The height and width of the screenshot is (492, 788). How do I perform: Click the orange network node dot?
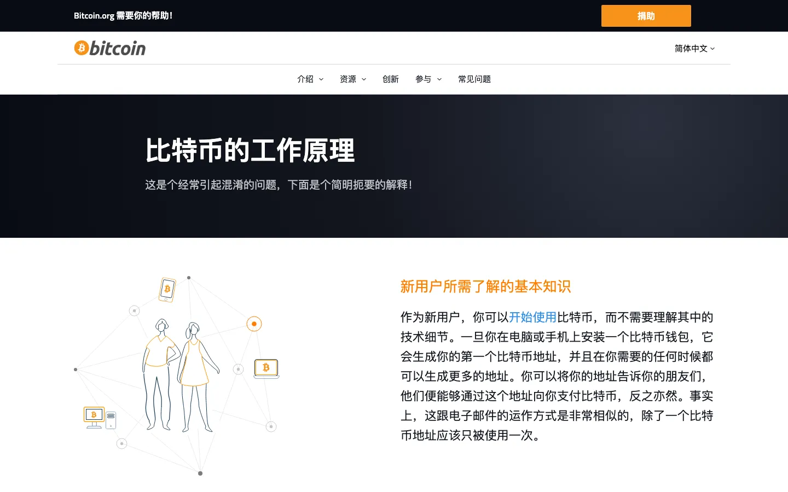[x=254, y=324]
